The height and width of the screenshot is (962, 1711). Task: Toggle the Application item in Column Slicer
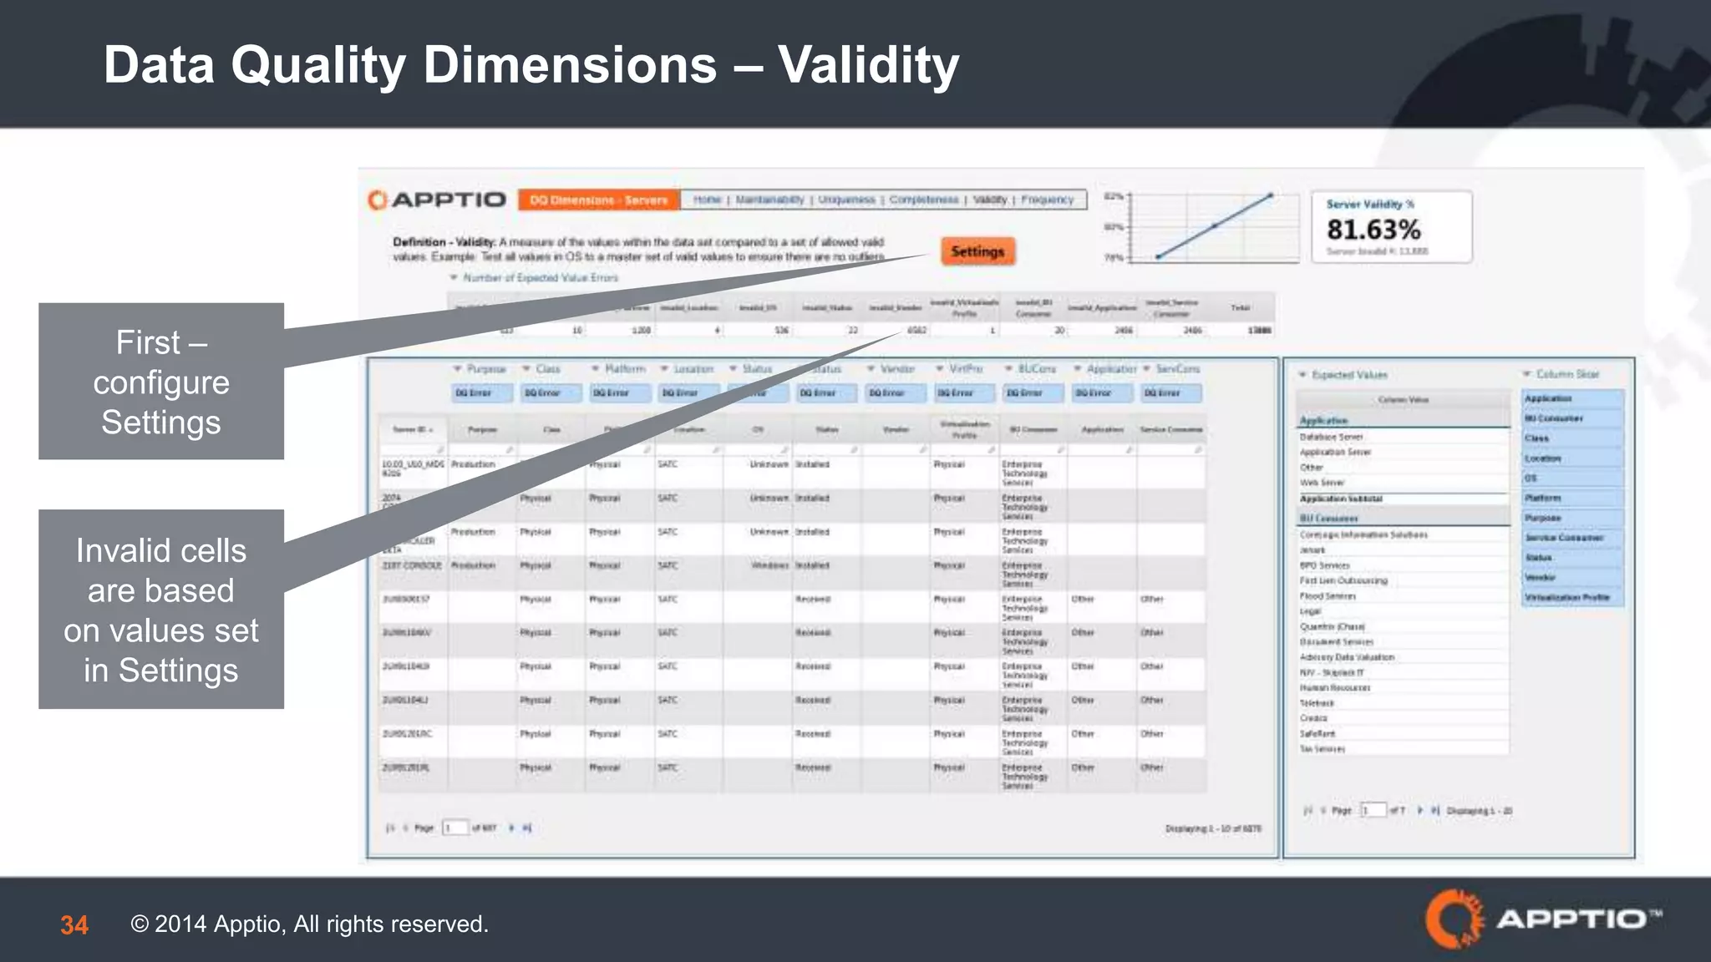pyautogui.click(x=1573, y=398)
